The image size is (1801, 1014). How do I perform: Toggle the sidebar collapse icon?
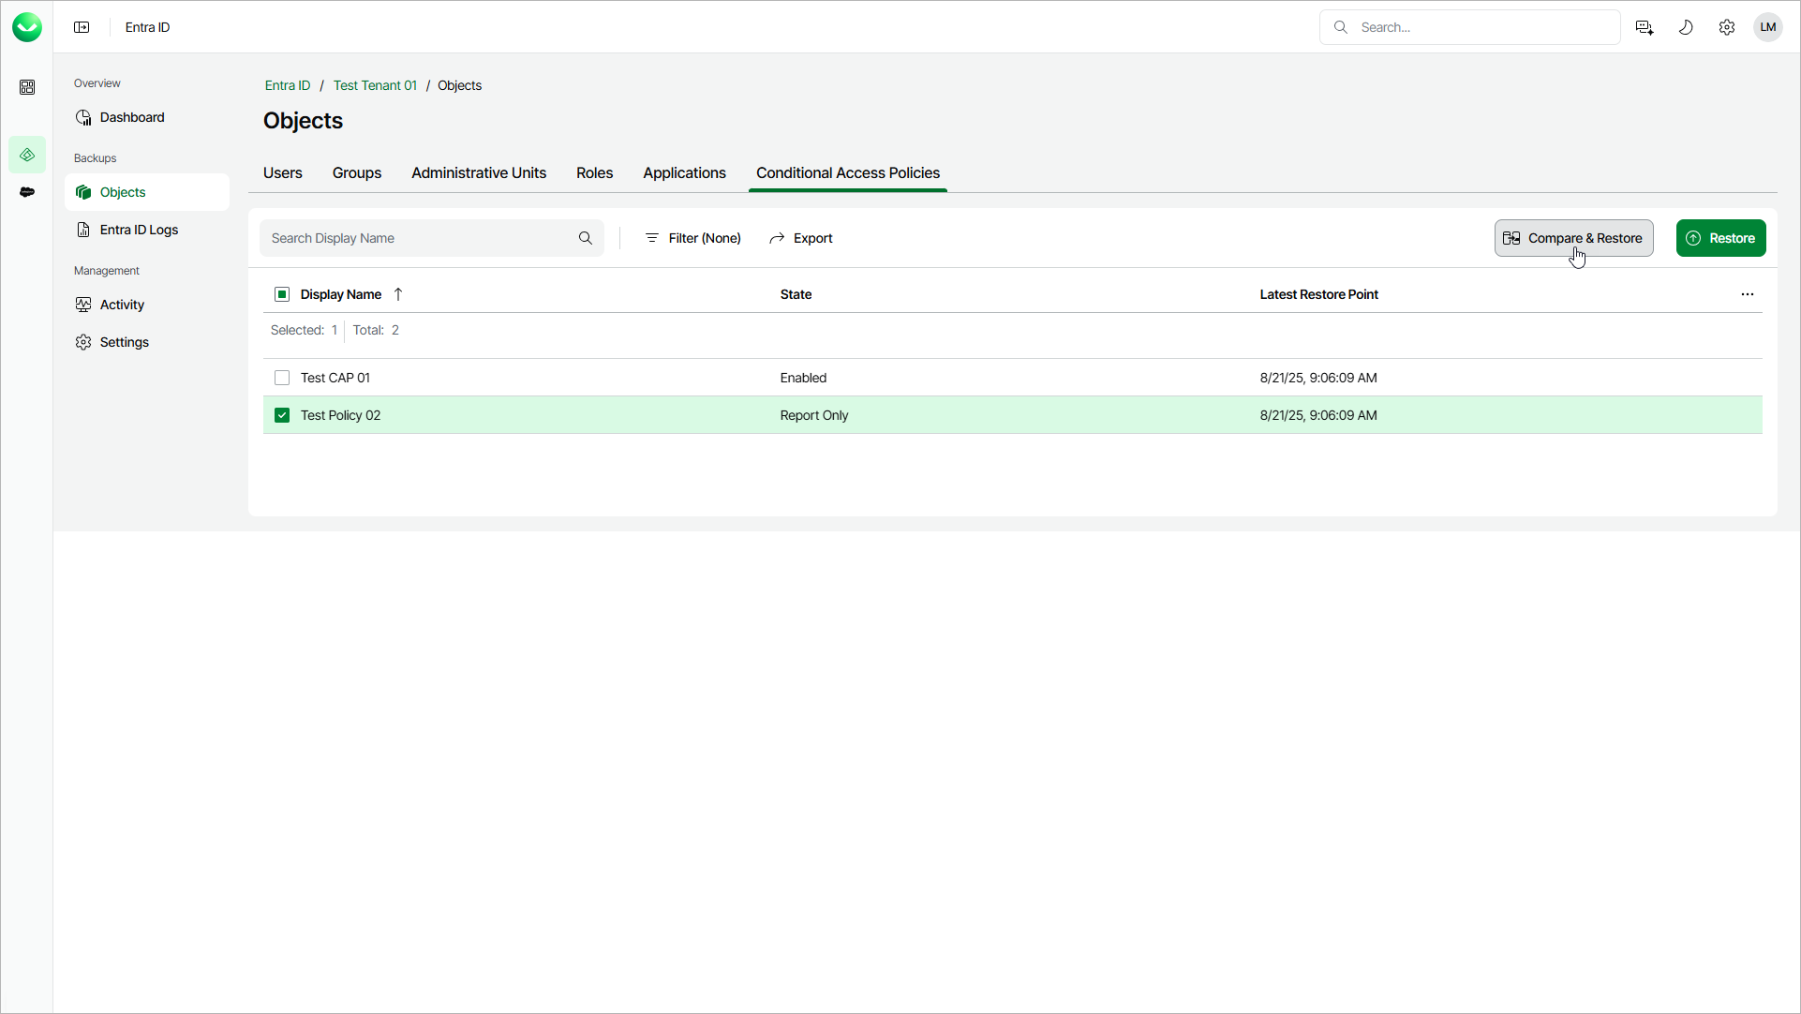coord(82,27)
